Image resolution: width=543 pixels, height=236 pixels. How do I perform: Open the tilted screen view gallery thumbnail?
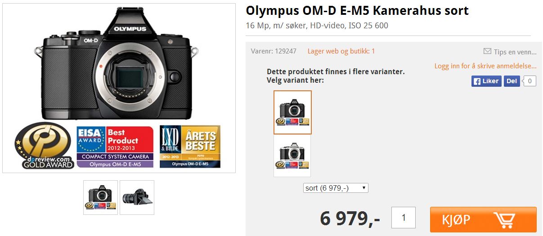tap(137, 197)
